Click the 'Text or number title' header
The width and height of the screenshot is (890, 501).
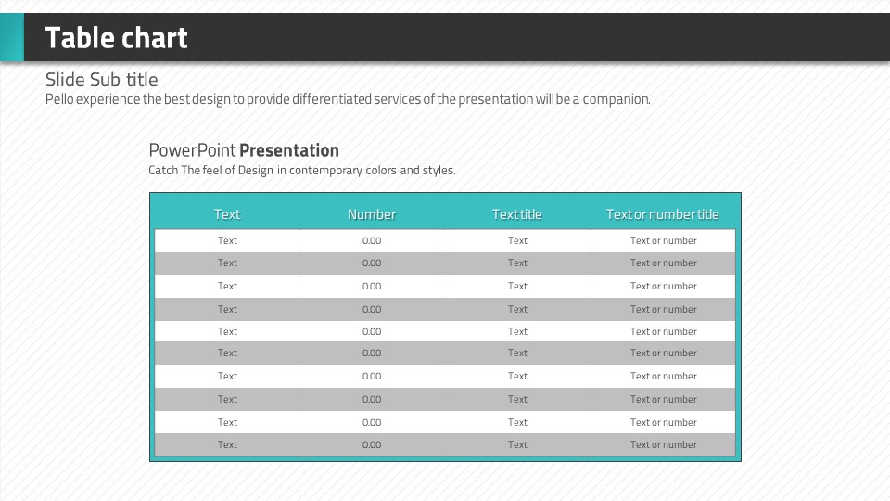tap(663, 214)
